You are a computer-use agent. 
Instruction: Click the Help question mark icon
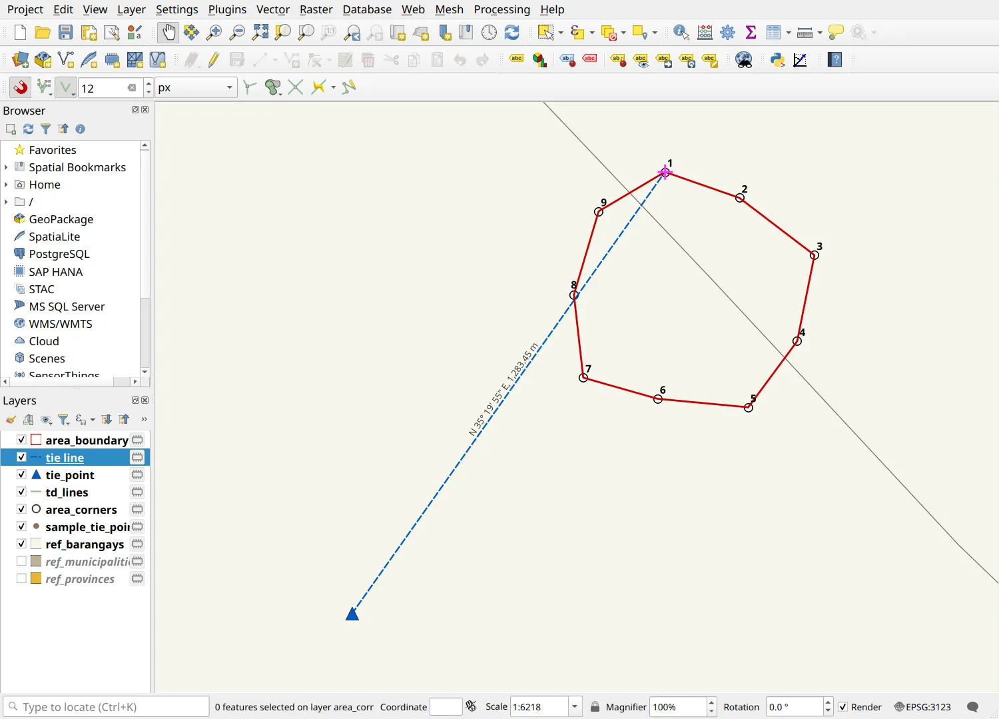[x=835, y=60]
